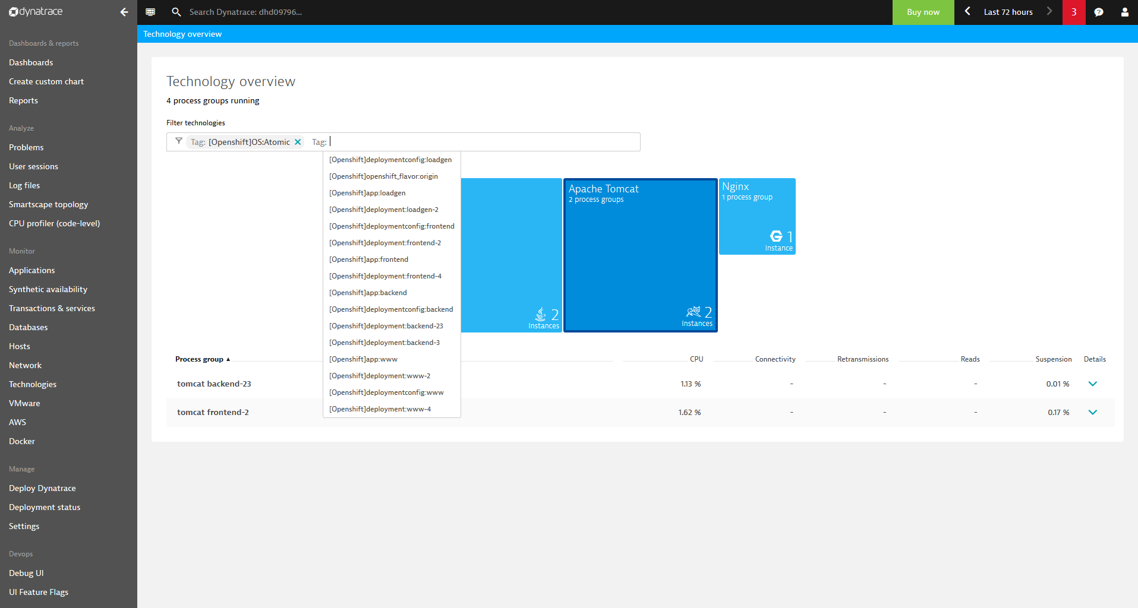Choose [Openshift]deployment:backend-23 tag
The image size is (1138, 608).
[x=391, y=326]
